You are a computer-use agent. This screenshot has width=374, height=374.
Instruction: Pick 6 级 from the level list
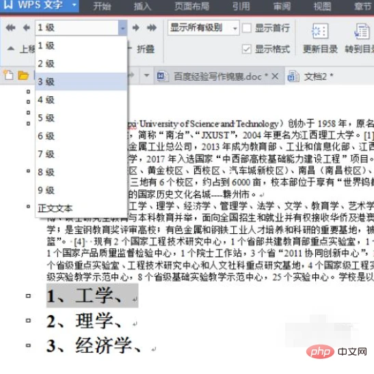(81, 136)
